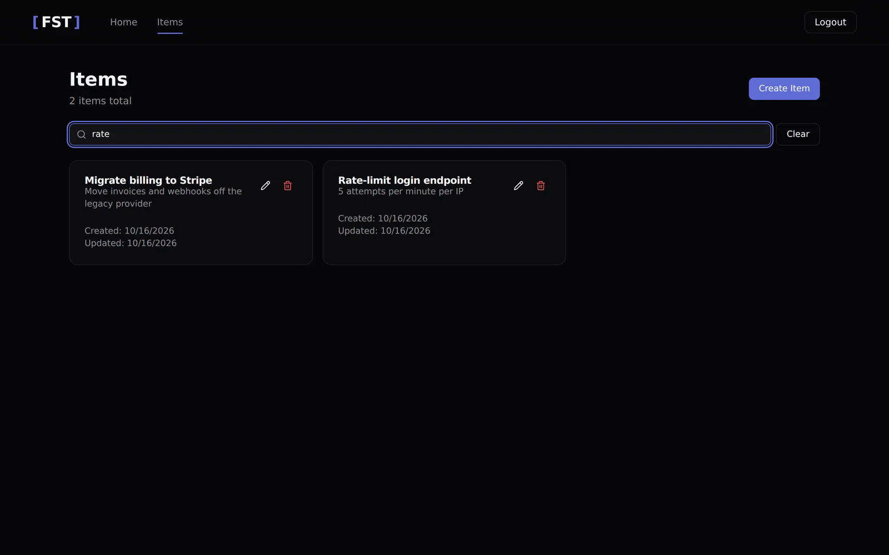Screen dimensions: 889x555
Task: Edit the Migrate billing to Stripe item
Action: (x=266, y=186)
